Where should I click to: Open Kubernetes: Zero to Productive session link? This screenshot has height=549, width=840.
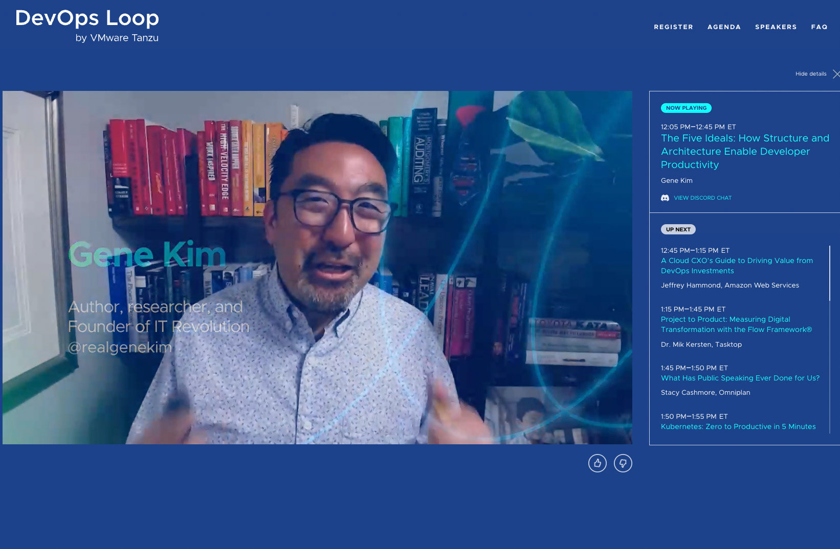(x=738, y=426)
